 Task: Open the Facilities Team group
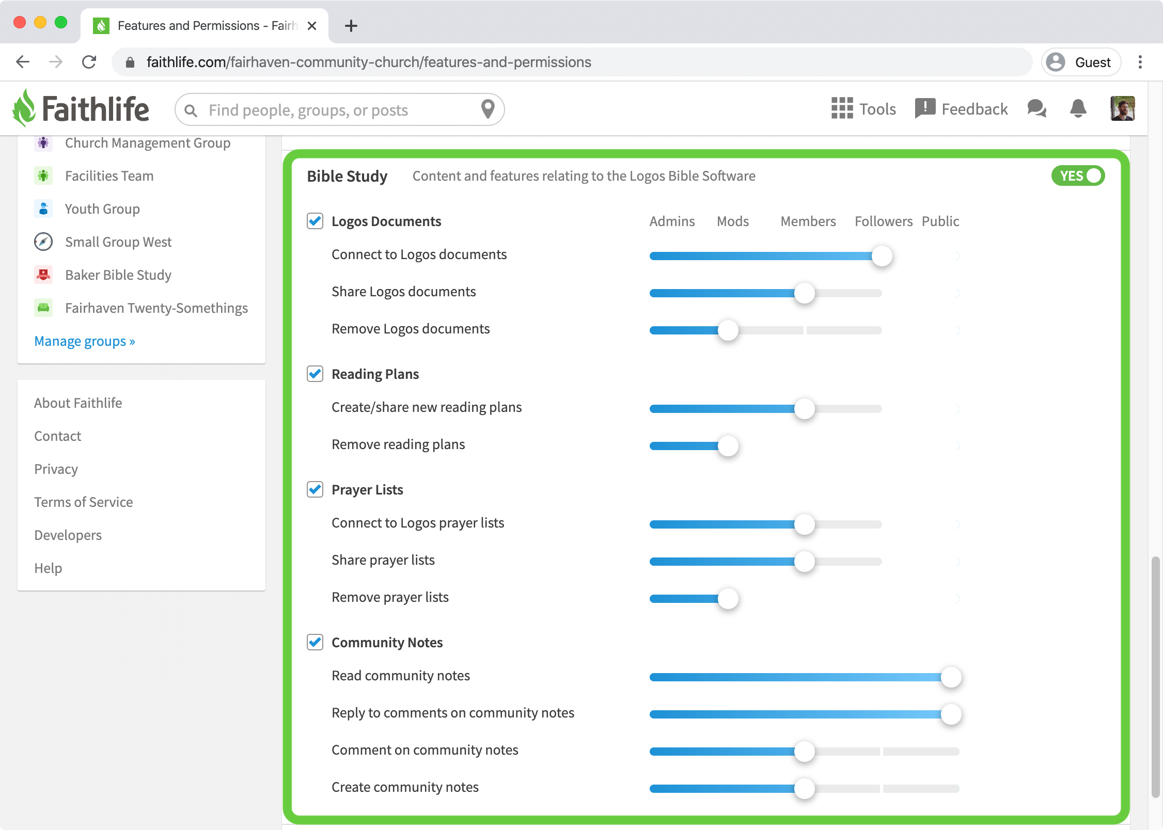[109, 176]
